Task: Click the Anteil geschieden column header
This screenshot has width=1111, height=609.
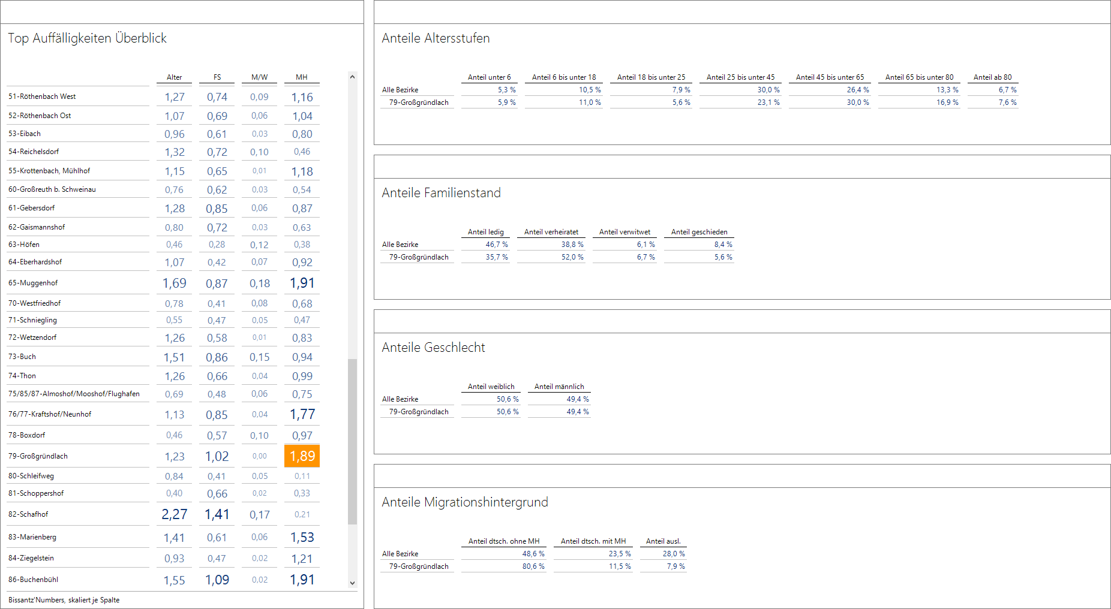Action: click(x=699, y=232)
